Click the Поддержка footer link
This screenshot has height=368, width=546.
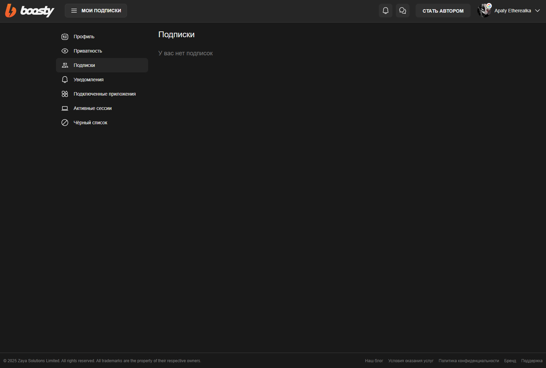pyautogui.click(x=532, y=361)
